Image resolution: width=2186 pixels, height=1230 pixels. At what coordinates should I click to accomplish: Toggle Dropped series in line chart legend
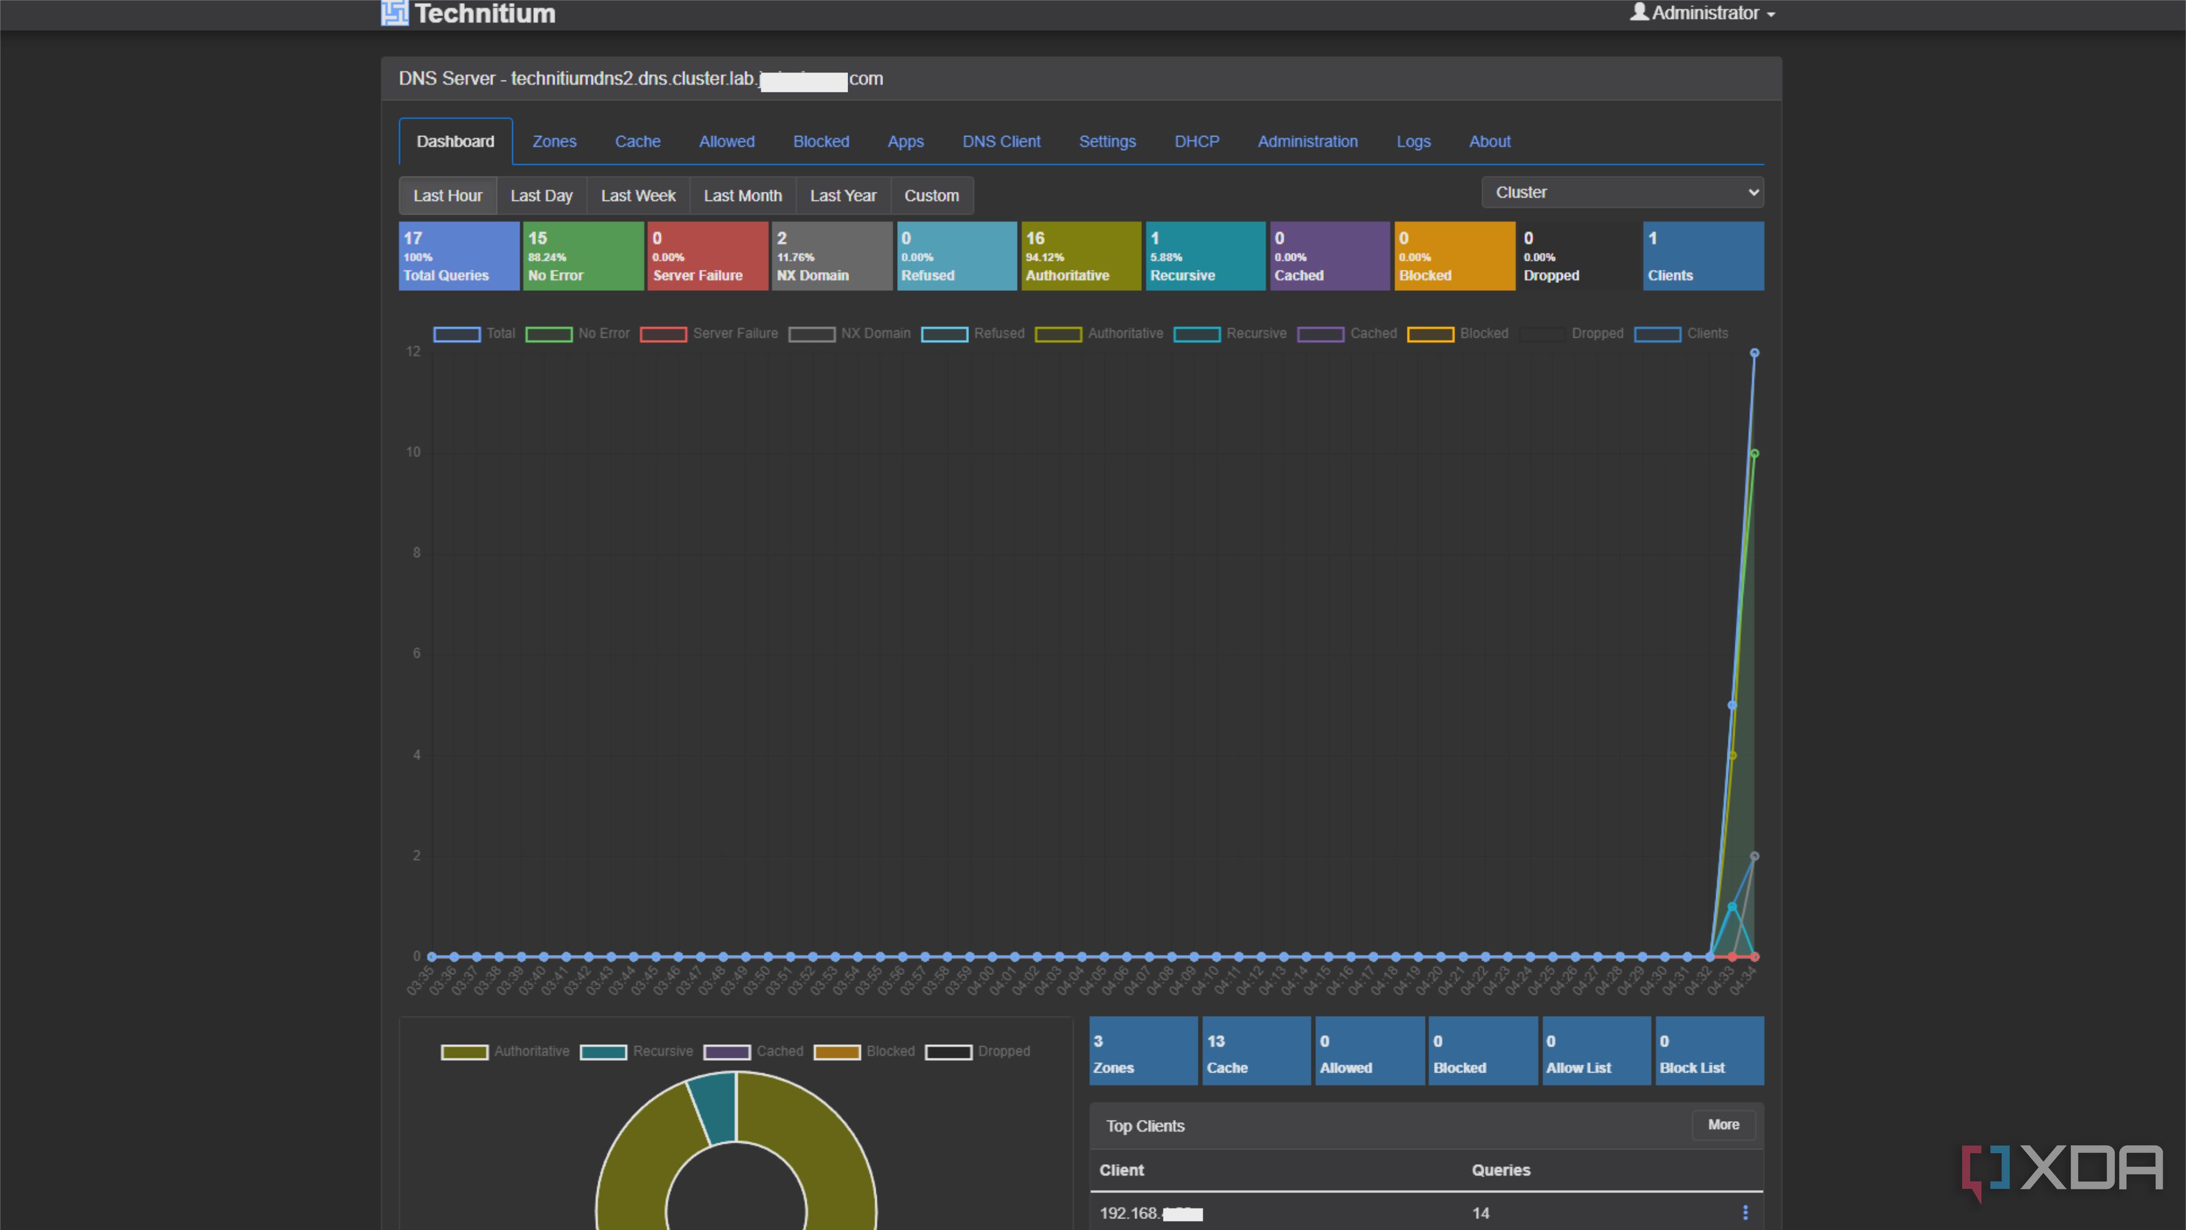(1572, 333)
